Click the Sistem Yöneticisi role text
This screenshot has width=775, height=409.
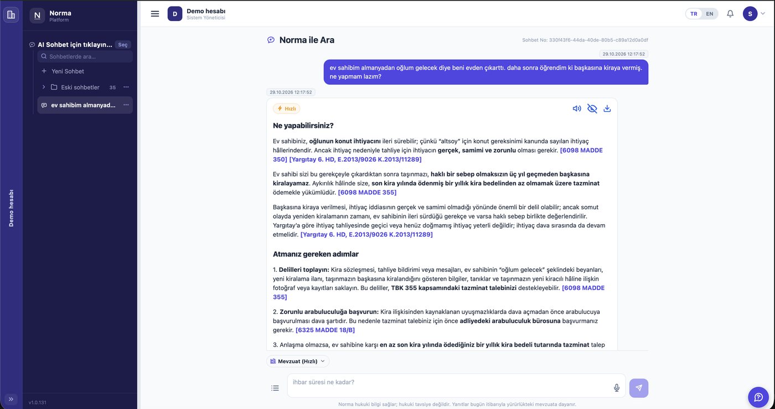206,18
